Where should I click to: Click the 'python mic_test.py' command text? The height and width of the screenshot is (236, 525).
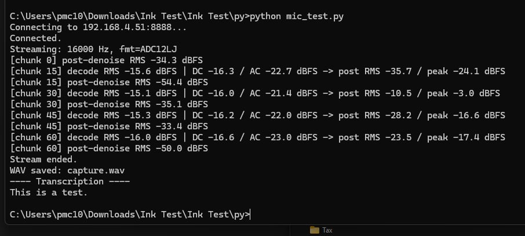click(x=296, y=16)
